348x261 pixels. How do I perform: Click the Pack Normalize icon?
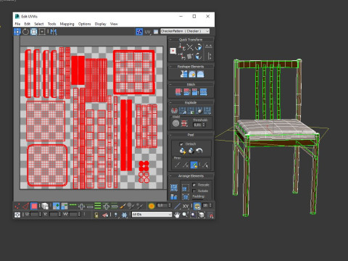[x=186, y=196]
